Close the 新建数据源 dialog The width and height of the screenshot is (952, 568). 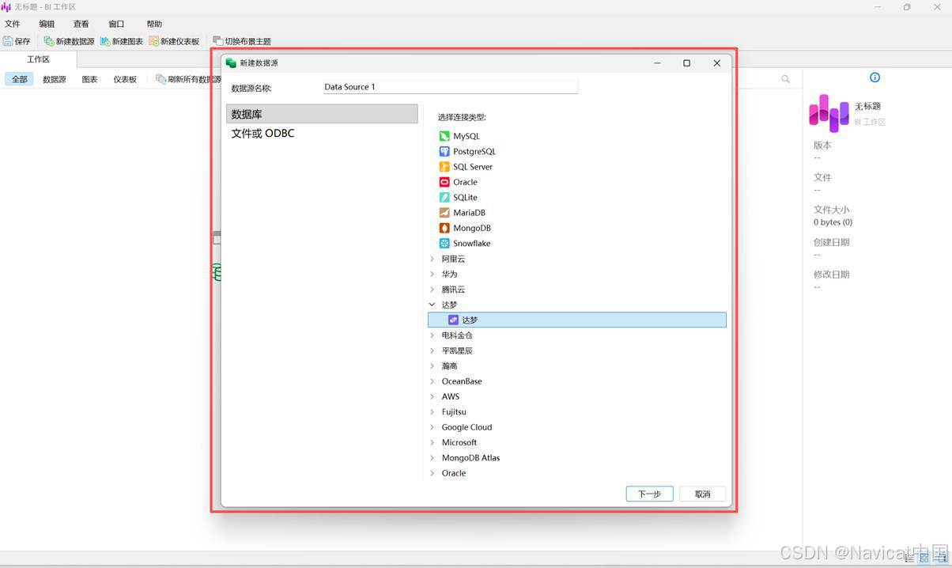click(716, 63)
